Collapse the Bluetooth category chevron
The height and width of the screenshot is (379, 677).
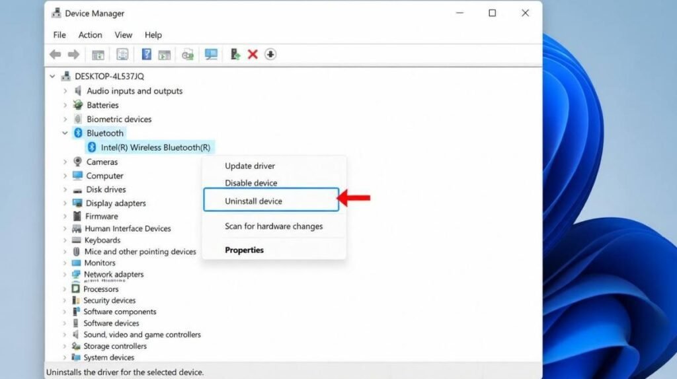pyautogui.click(x=65, y=133)
